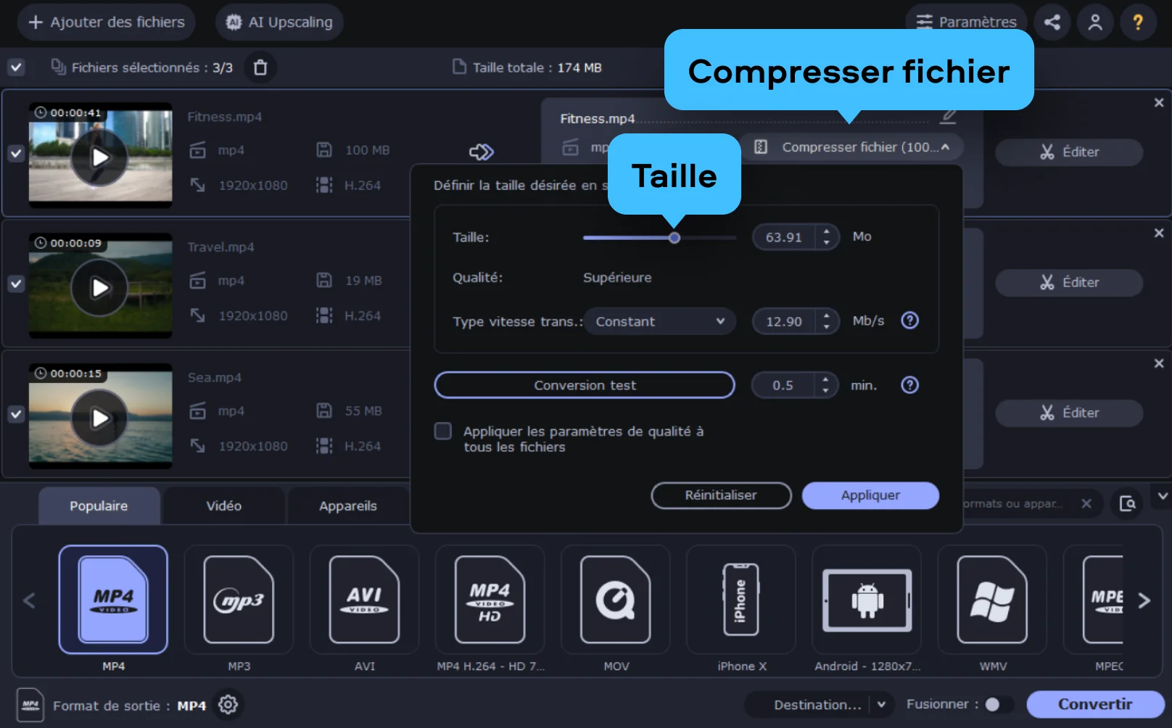Collapse the format panel chevron
The height and width of the screenshot is (728, 1172).
[x=1163, y=496]
